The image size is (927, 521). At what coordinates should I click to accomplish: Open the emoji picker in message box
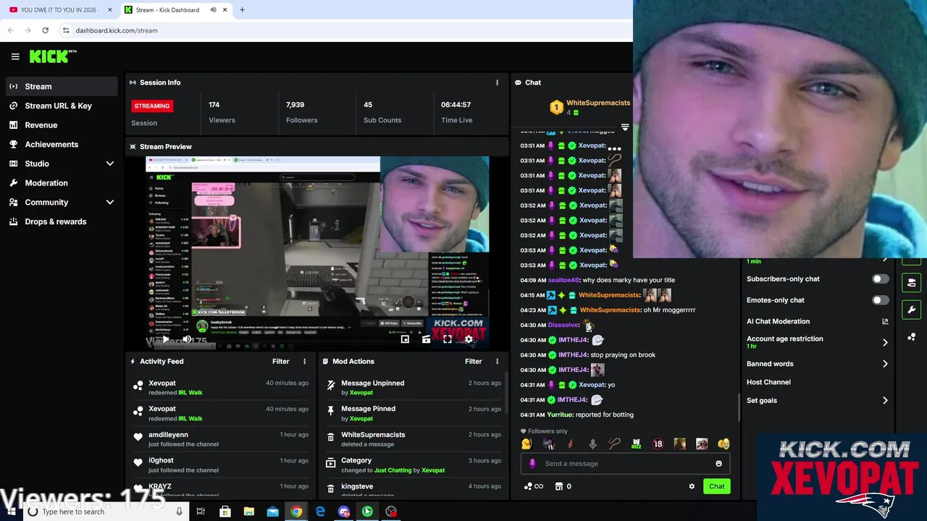click(x=718, y=464)
